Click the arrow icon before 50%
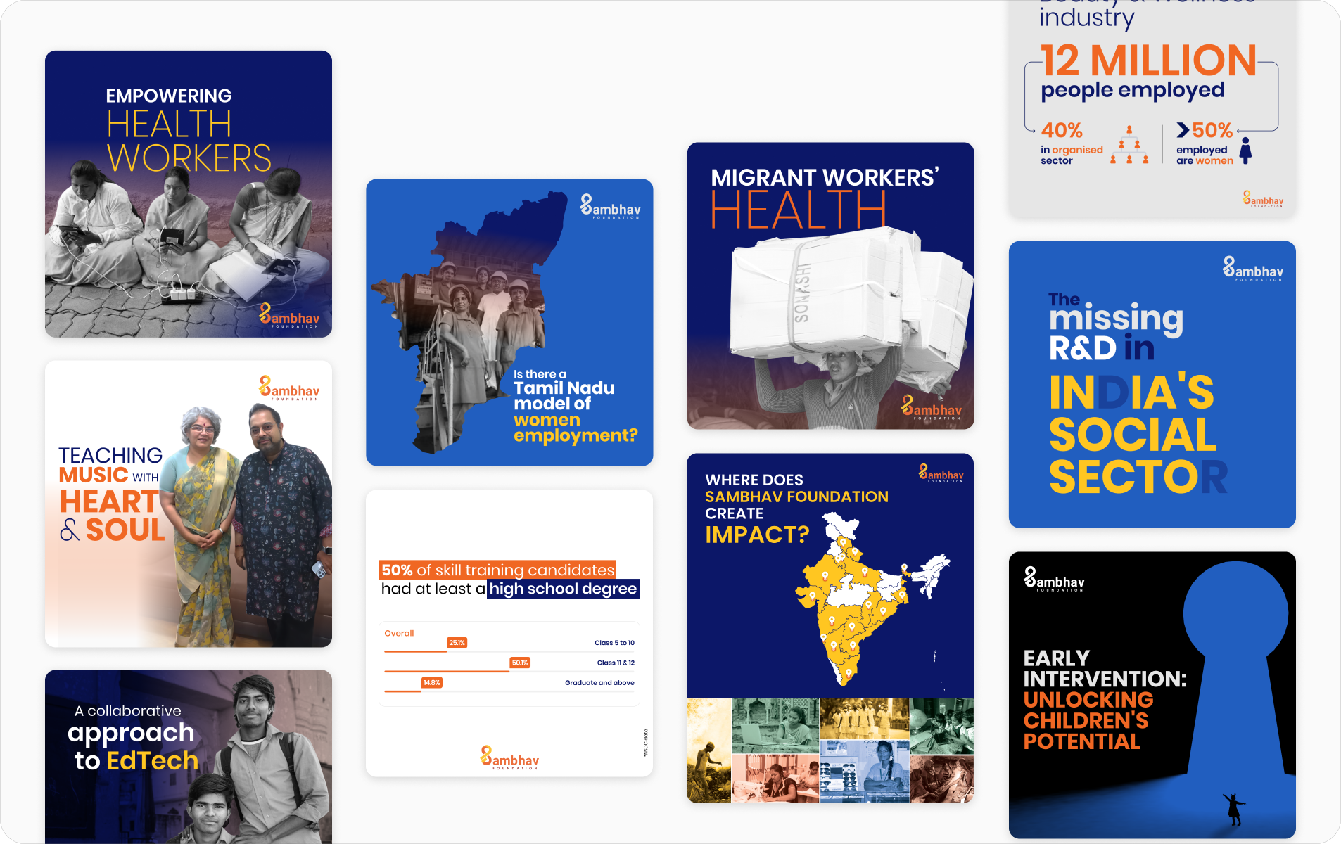The width and height of the screenshot is (1341, 844). pyautogui.click(x=1183, y=130)
